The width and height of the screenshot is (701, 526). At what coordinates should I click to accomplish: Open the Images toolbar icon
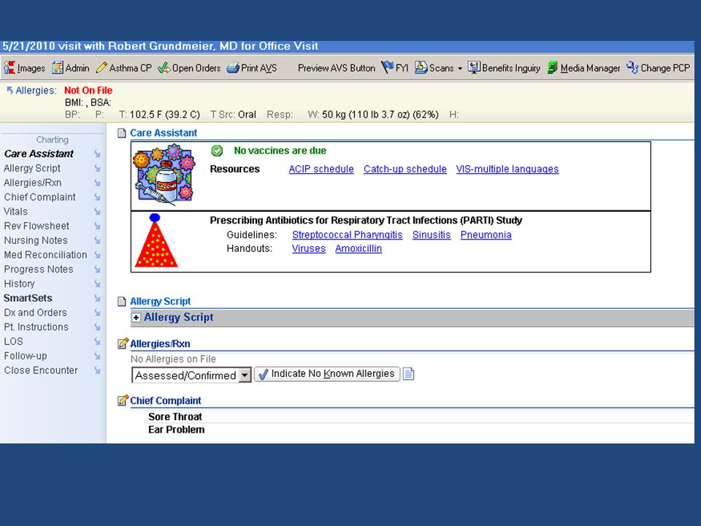9,67
